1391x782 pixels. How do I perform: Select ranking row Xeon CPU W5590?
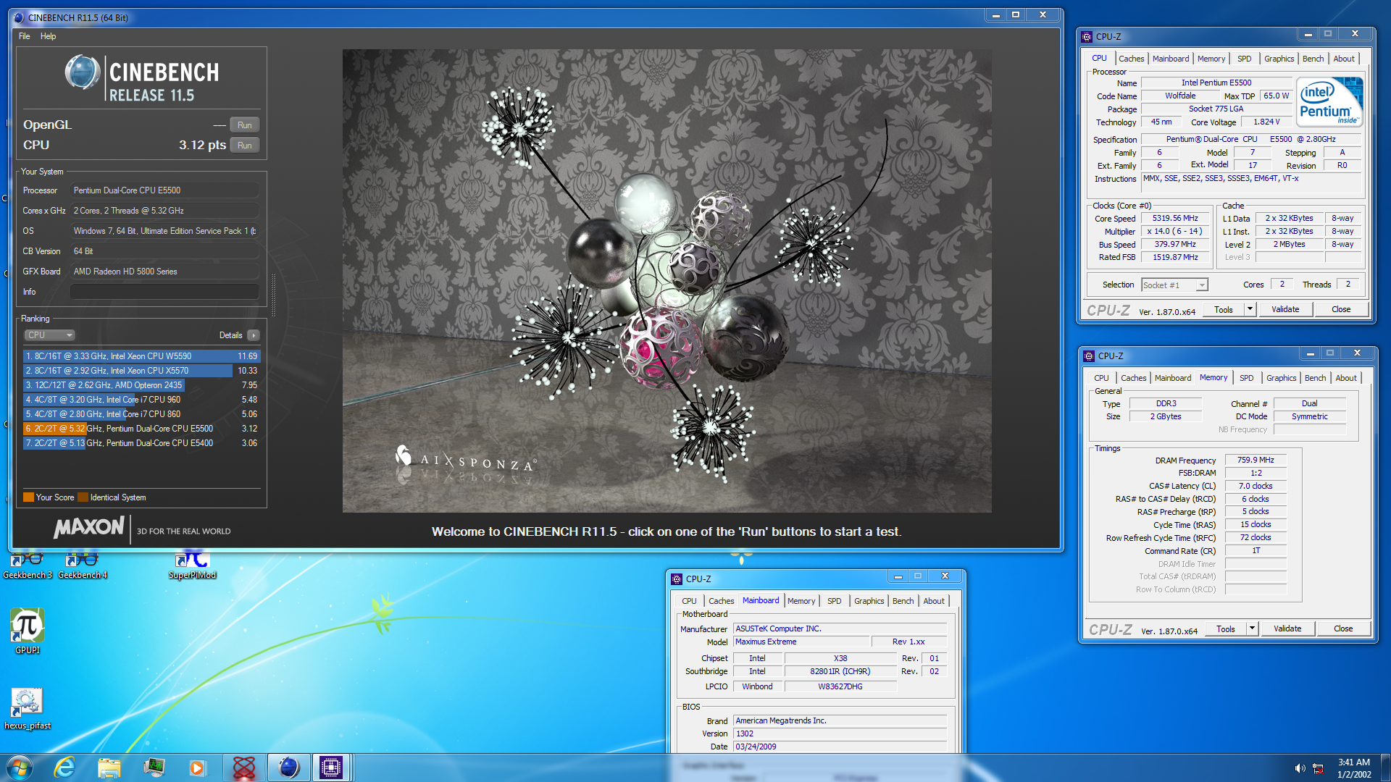coord(141,356)
